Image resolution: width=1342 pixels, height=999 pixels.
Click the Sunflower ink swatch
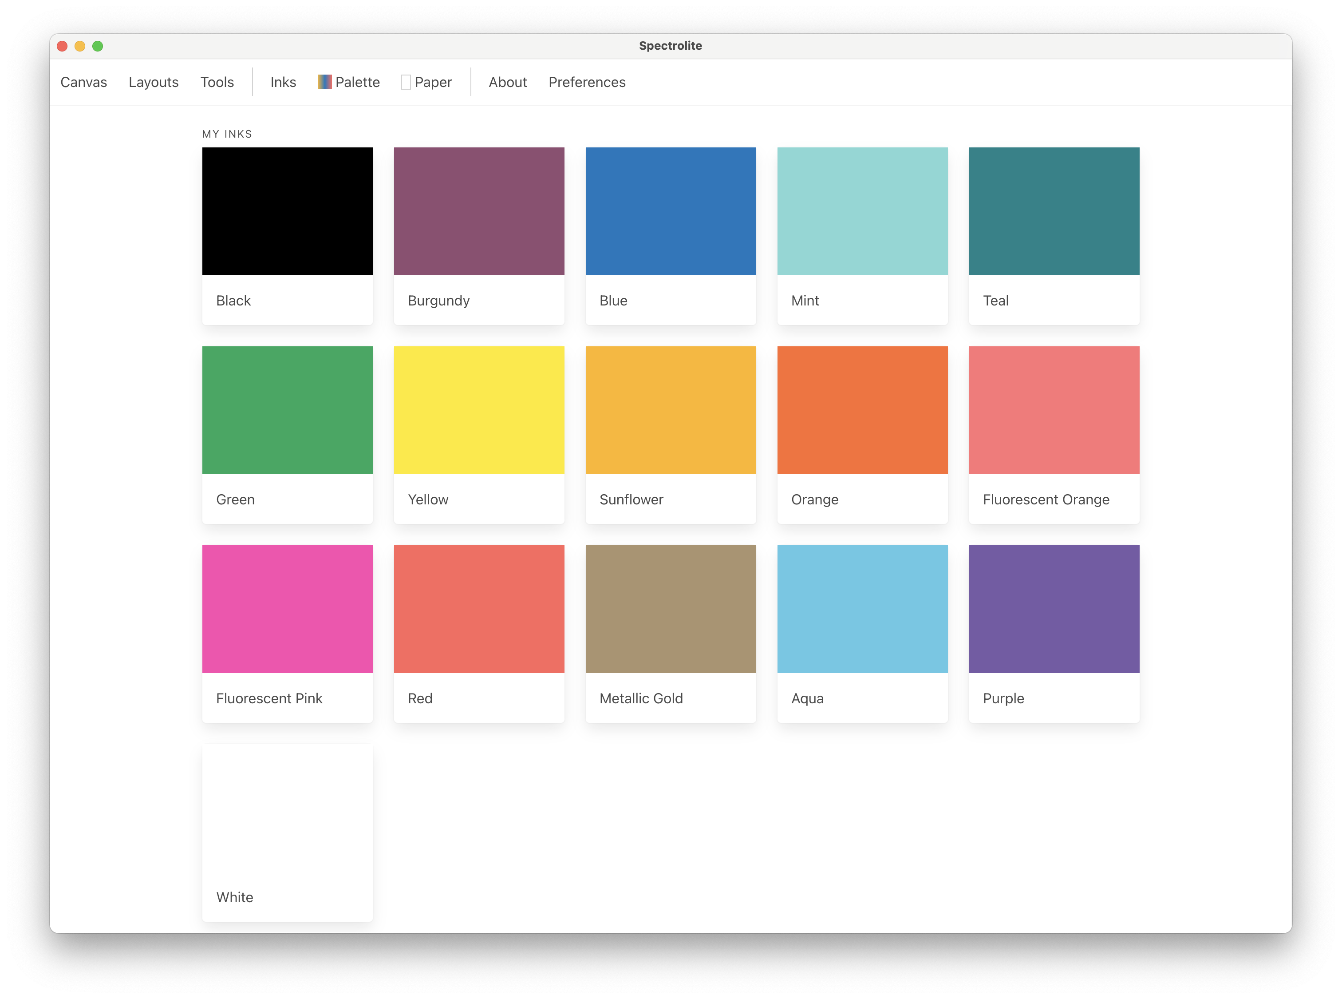point(671,410)
